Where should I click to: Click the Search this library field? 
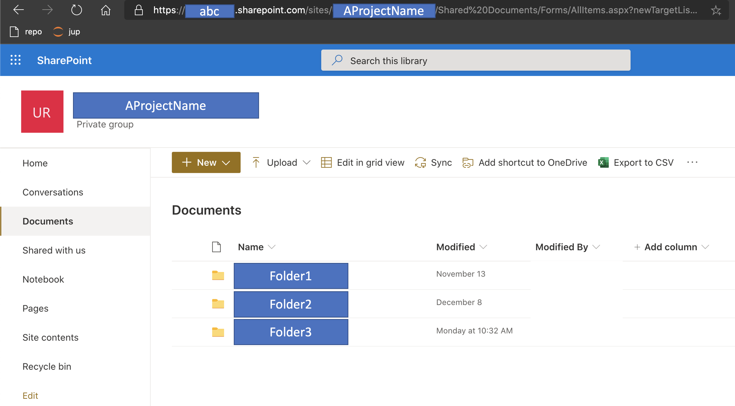(x=475, y=60)
